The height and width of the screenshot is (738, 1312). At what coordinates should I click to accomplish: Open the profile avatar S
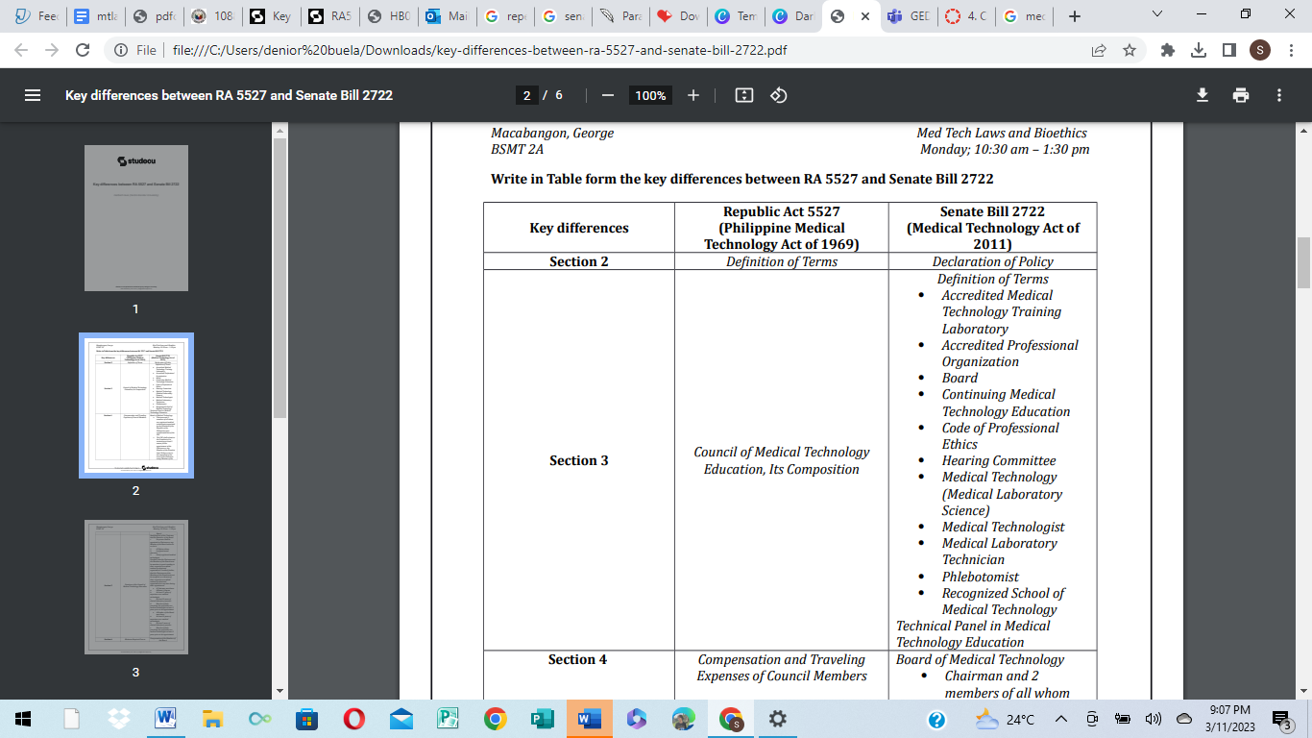tap(1260, 50)
